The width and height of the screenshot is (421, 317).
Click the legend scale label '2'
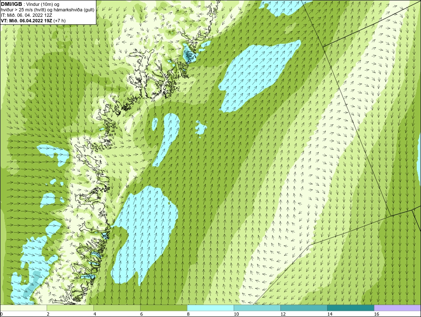pos(48,314)
